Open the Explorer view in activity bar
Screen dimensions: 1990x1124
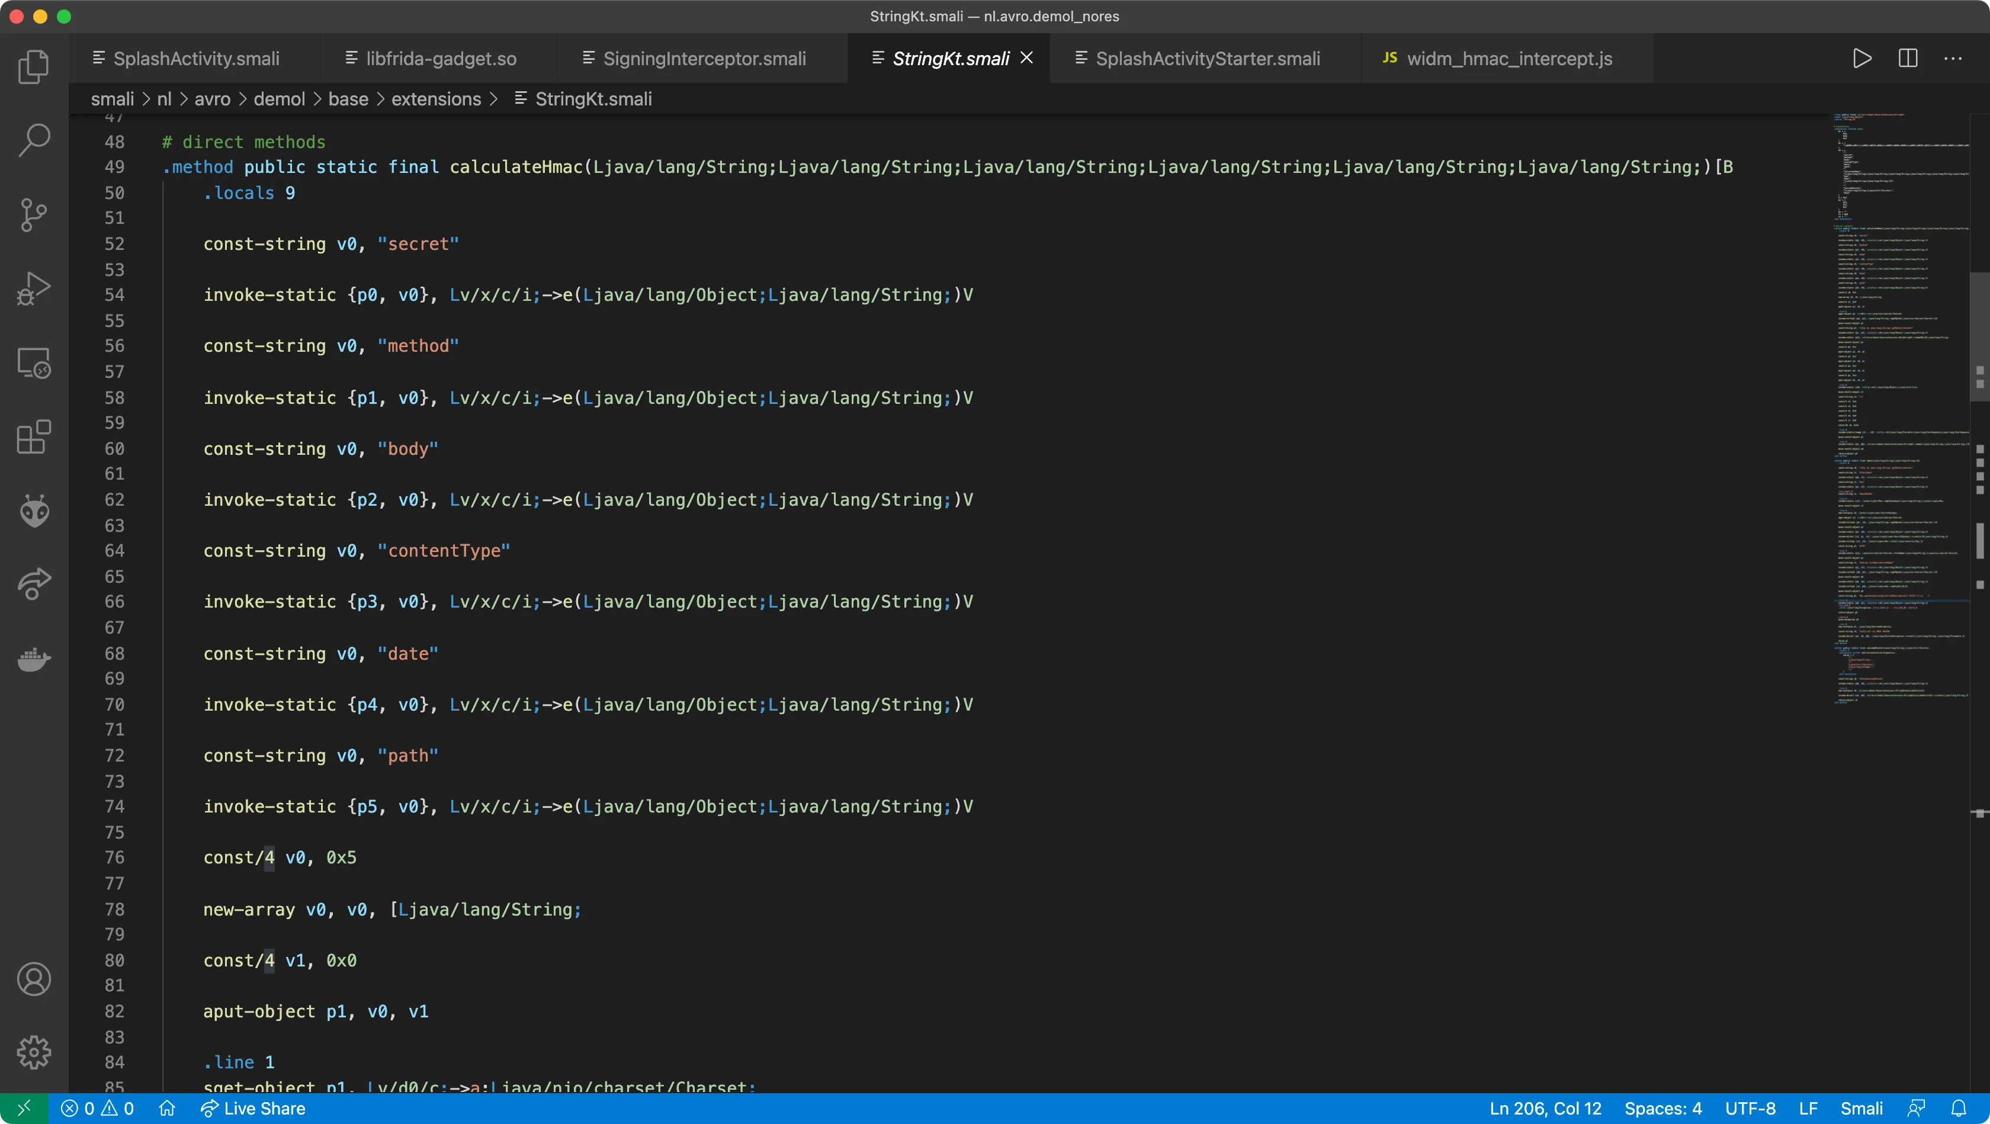pyautogui.click(x=34, y=66)
